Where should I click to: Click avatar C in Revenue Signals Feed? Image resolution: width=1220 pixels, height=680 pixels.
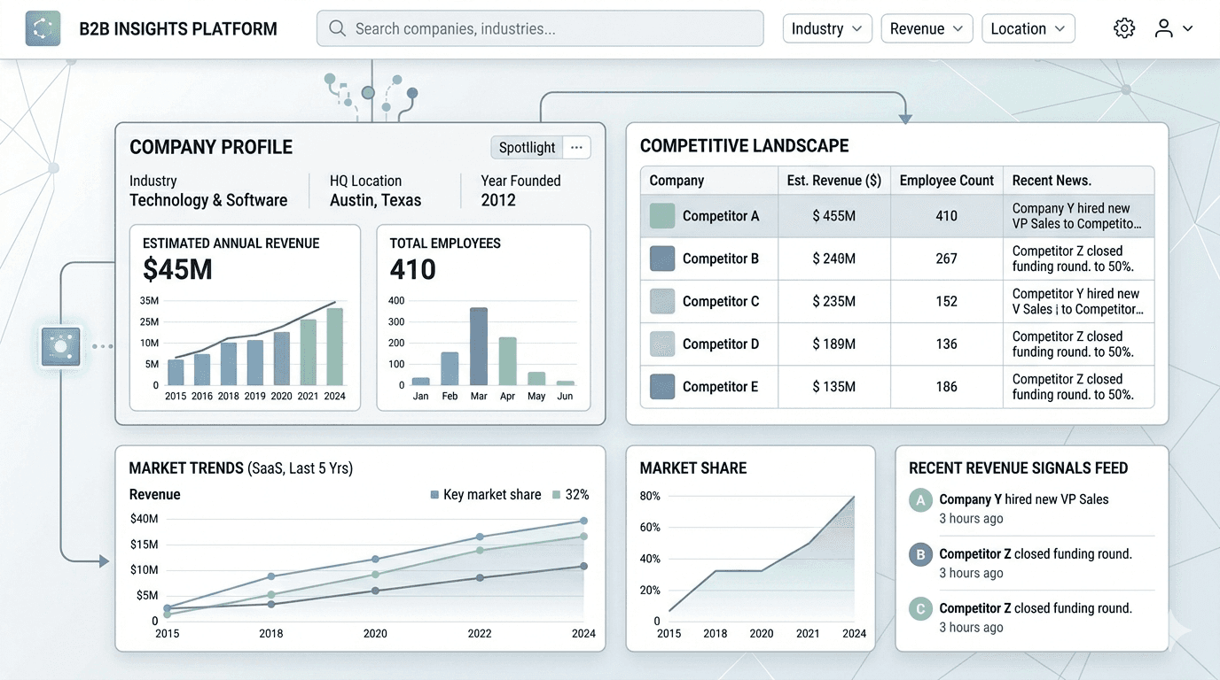(921, 609)
